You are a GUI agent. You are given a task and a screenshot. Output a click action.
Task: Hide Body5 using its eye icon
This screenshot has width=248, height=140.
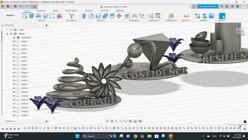[14, 53]
